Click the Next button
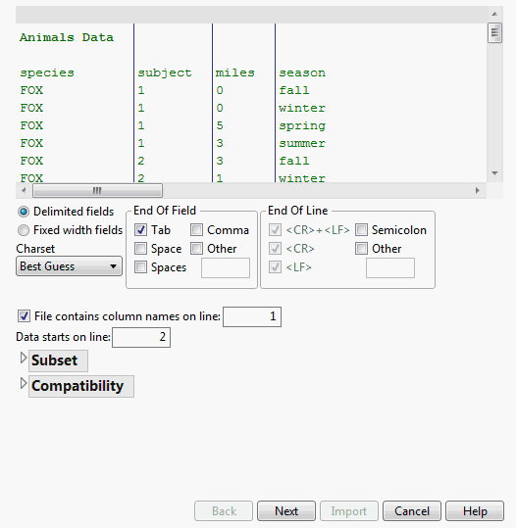This screenshot has width=516, height=528. pyautogui.click(x=286, y=511)
